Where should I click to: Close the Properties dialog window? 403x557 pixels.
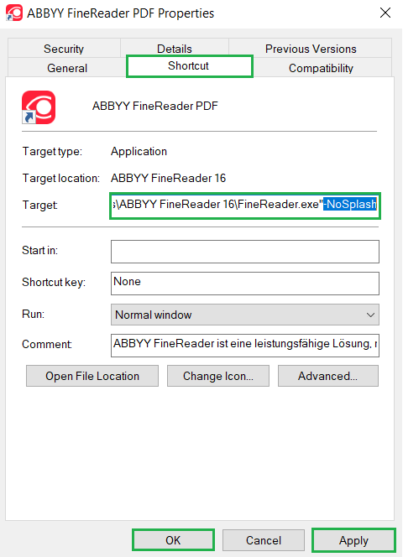click(385, 13)
